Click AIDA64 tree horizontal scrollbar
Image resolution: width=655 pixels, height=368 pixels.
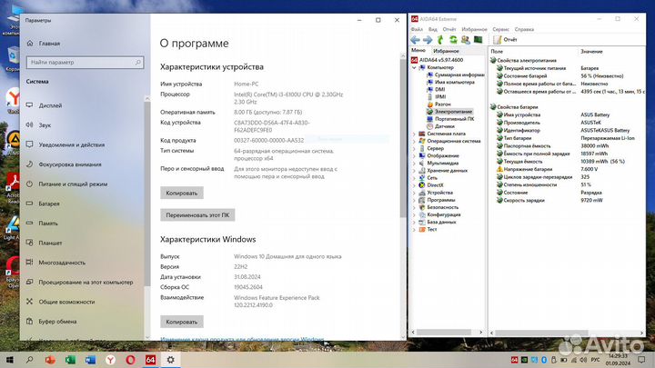point(444,333)
